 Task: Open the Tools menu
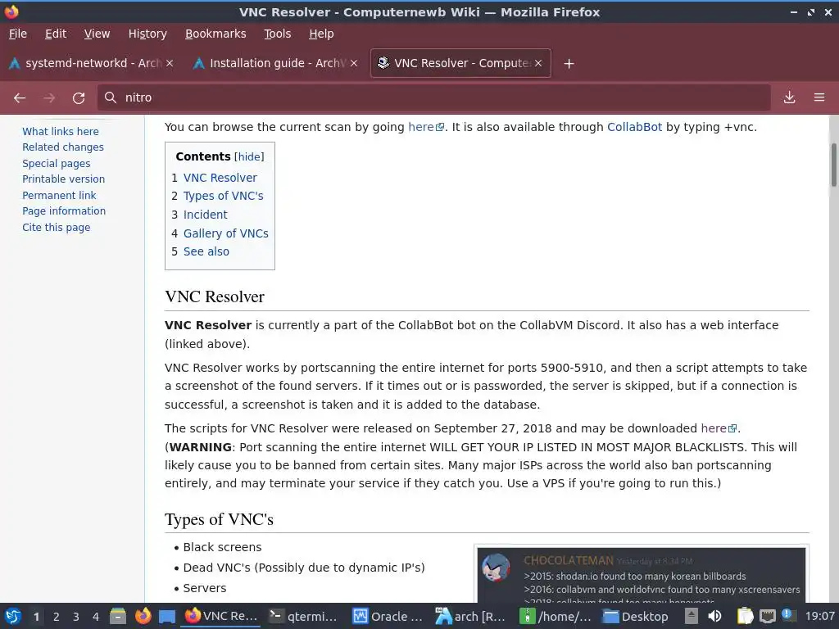tap(277, 34)
